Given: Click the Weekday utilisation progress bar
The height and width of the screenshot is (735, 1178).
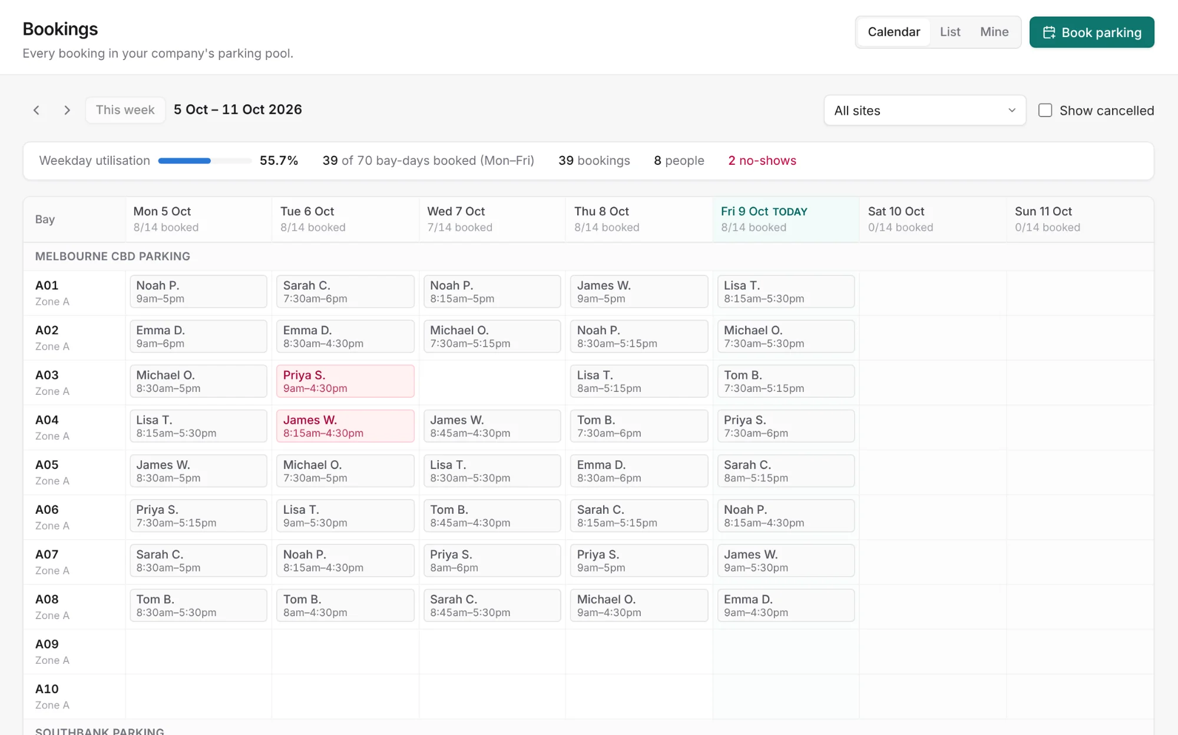Looking at the screenshot, I should tap(204, 161).
